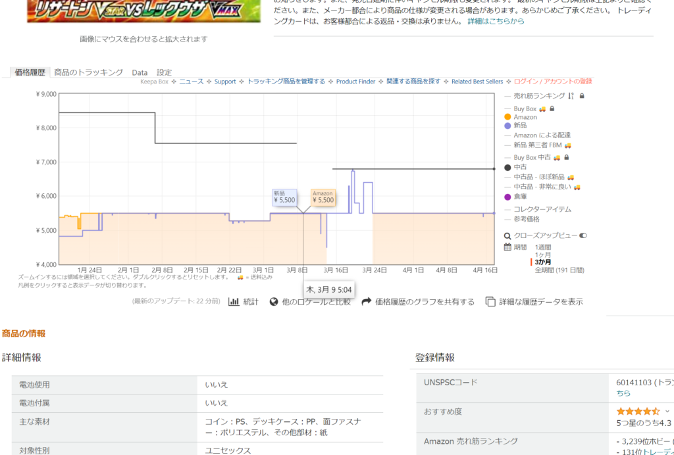The image size is (674, 455).
Task: Select the 1ケ月 period range
Action: [543, 254]
